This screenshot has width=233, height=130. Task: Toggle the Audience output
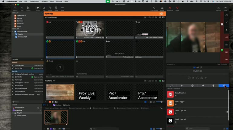170,8
